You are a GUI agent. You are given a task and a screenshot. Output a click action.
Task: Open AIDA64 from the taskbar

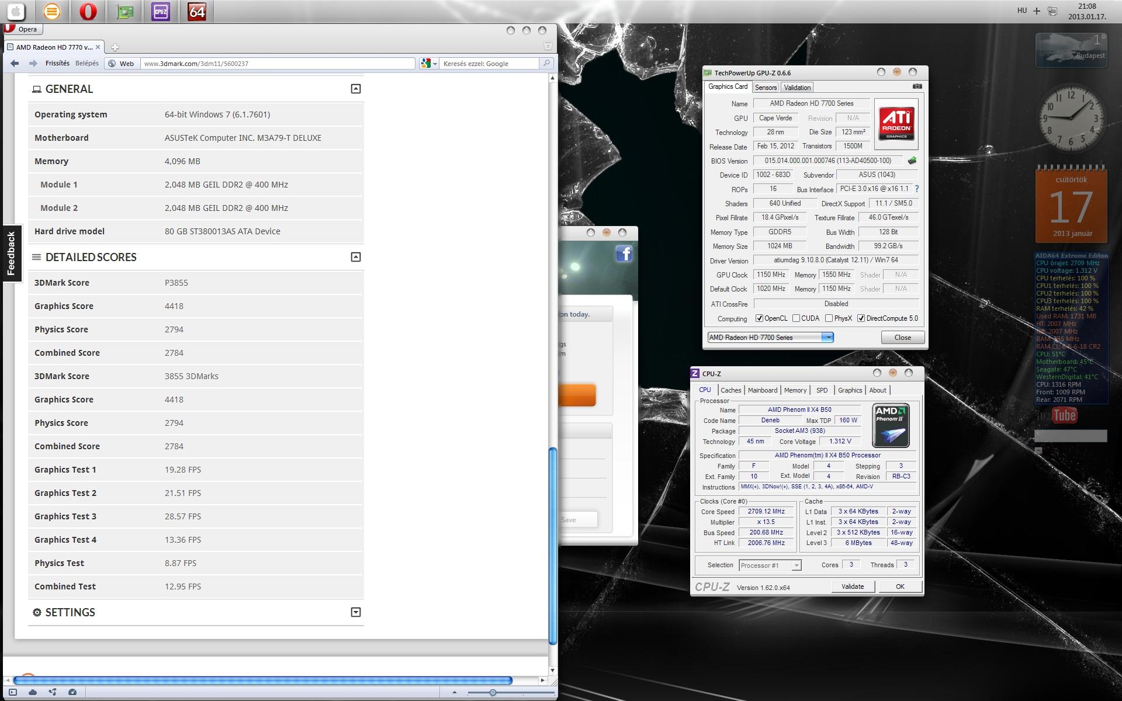197,11
